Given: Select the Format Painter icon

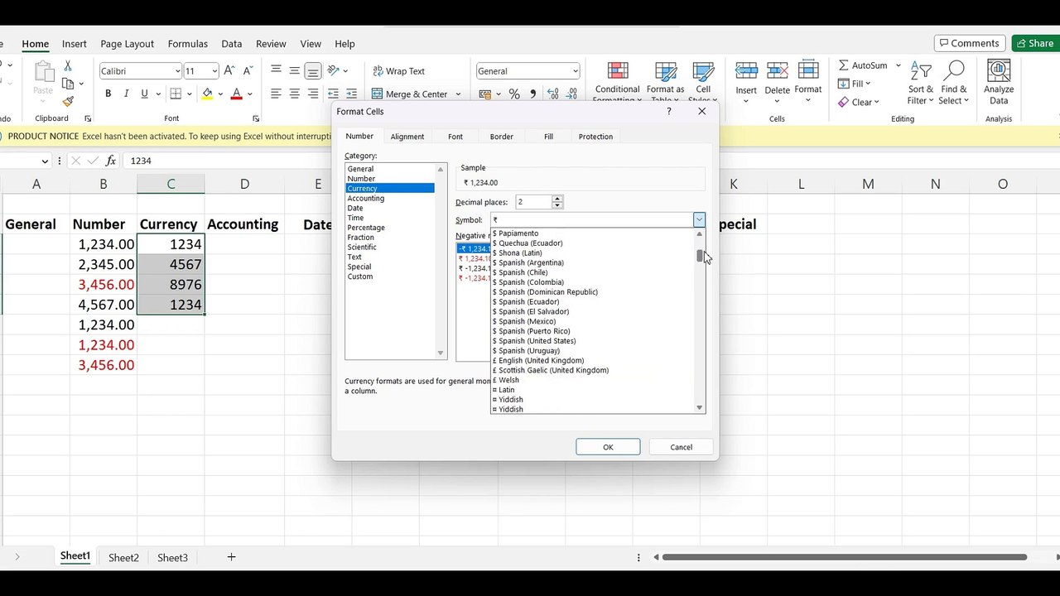Looking at the screenshot, I should coord(68,101).
